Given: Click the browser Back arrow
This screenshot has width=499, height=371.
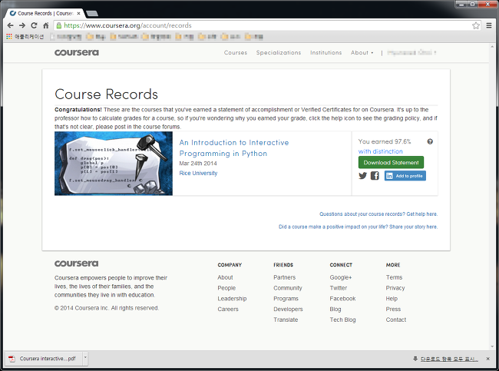Looking at the screenshot, I should coord(10,25).
